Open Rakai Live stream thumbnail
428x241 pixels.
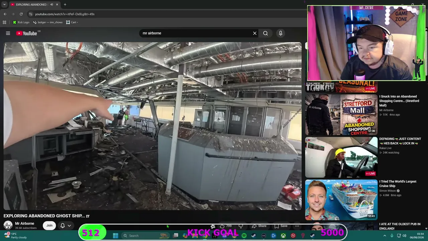coord(341,157)
